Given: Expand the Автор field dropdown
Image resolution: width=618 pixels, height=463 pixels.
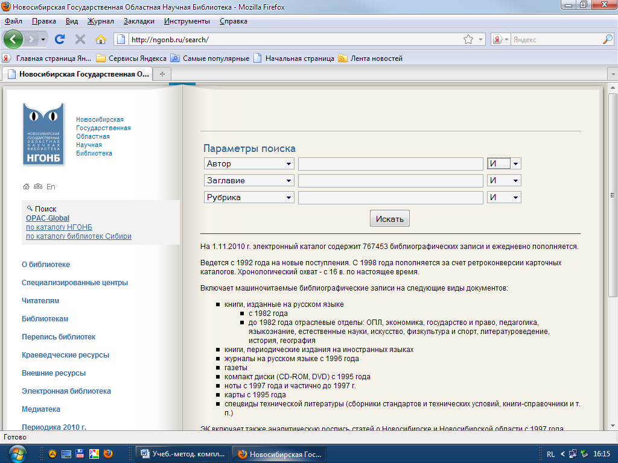Looking at the screenshot, I should tap(249, 164).
